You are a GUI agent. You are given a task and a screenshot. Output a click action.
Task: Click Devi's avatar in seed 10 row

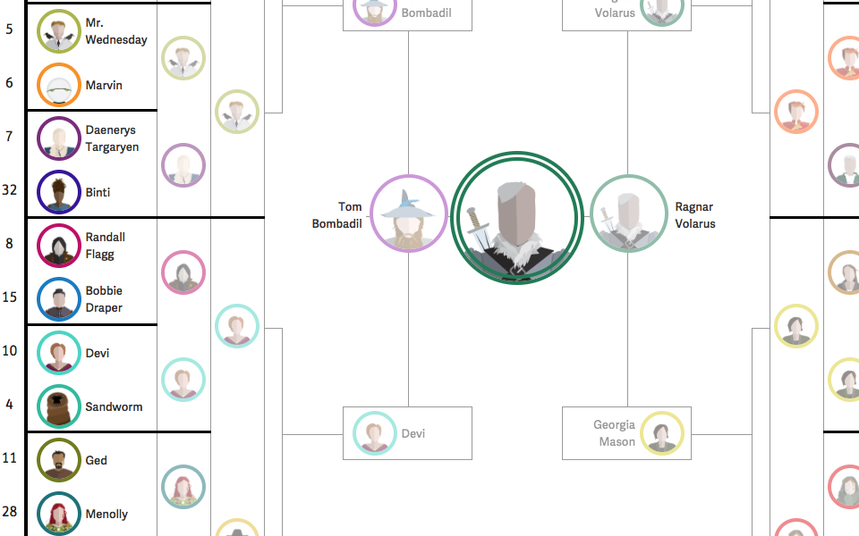(x=59, y=353)
